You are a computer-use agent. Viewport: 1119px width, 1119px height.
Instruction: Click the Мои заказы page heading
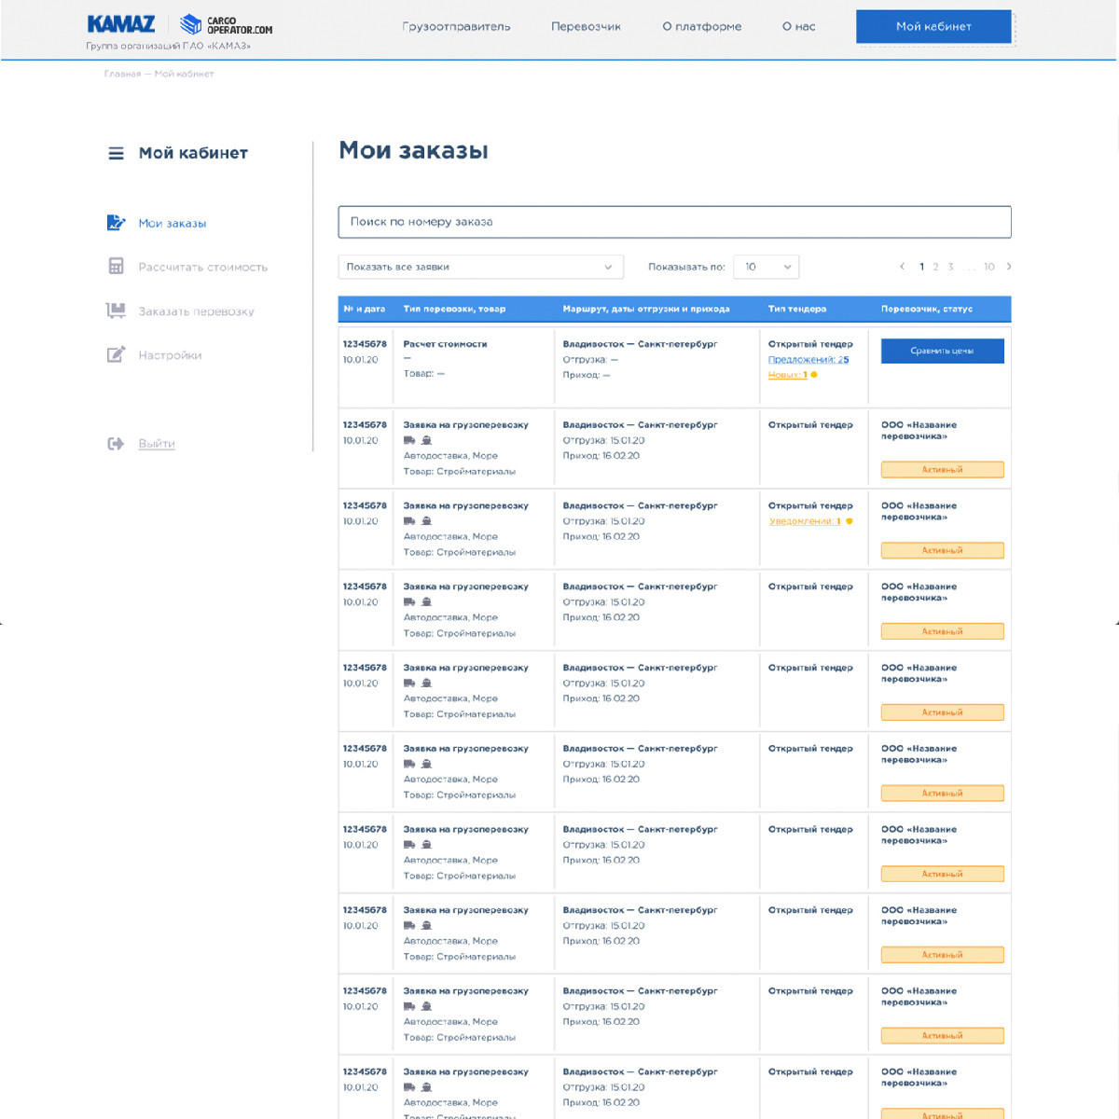click(413, 150)
